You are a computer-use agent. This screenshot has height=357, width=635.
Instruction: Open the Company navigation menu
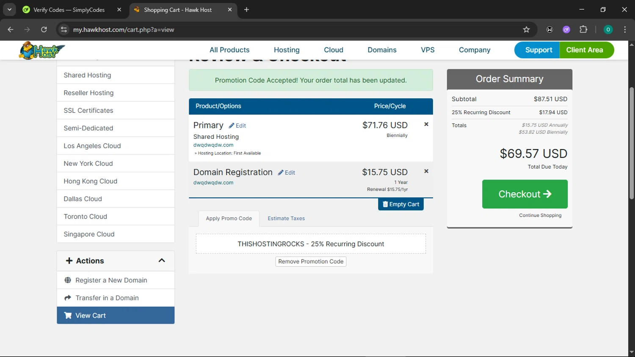pos(475,50)
